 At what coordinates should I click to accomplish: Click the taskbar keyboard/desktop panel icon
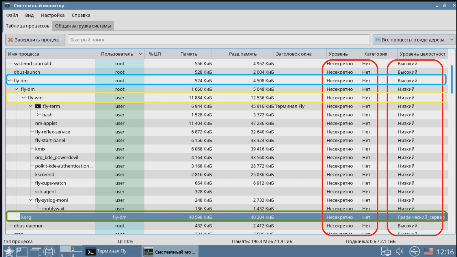(22, 252)
